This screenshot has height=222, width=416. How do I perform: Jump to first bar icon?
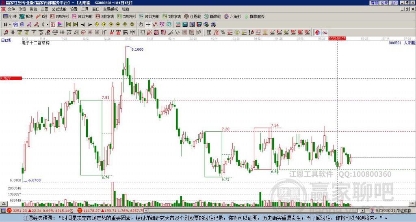68,25
